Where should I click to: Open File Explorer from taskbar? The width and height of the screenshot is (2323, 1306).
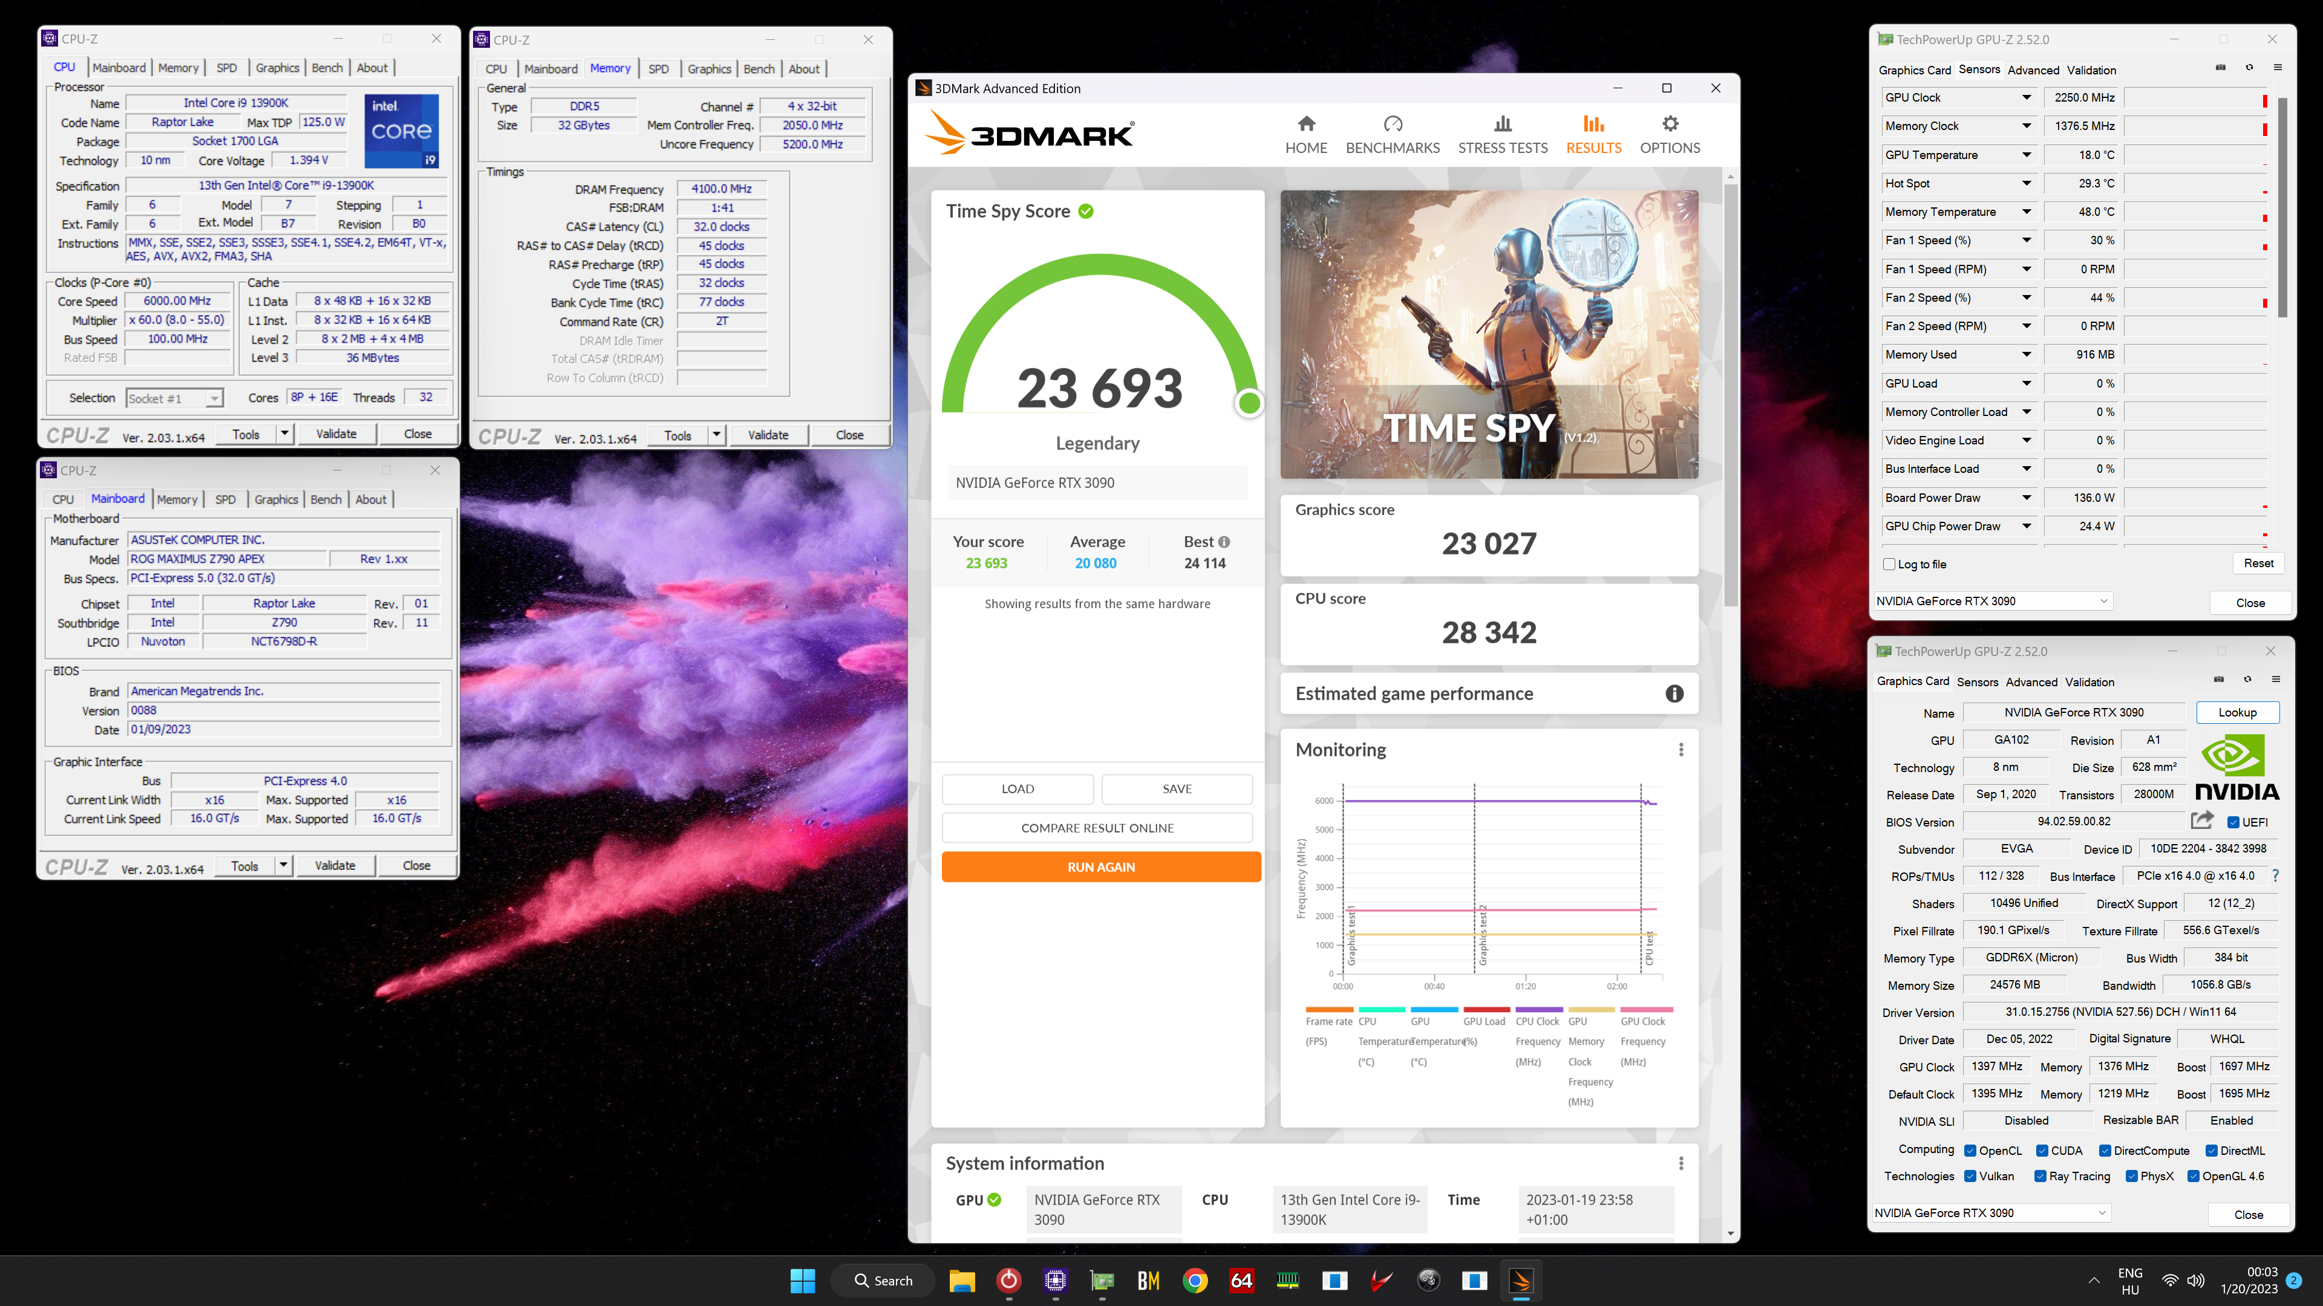(x=961, y=1280)
